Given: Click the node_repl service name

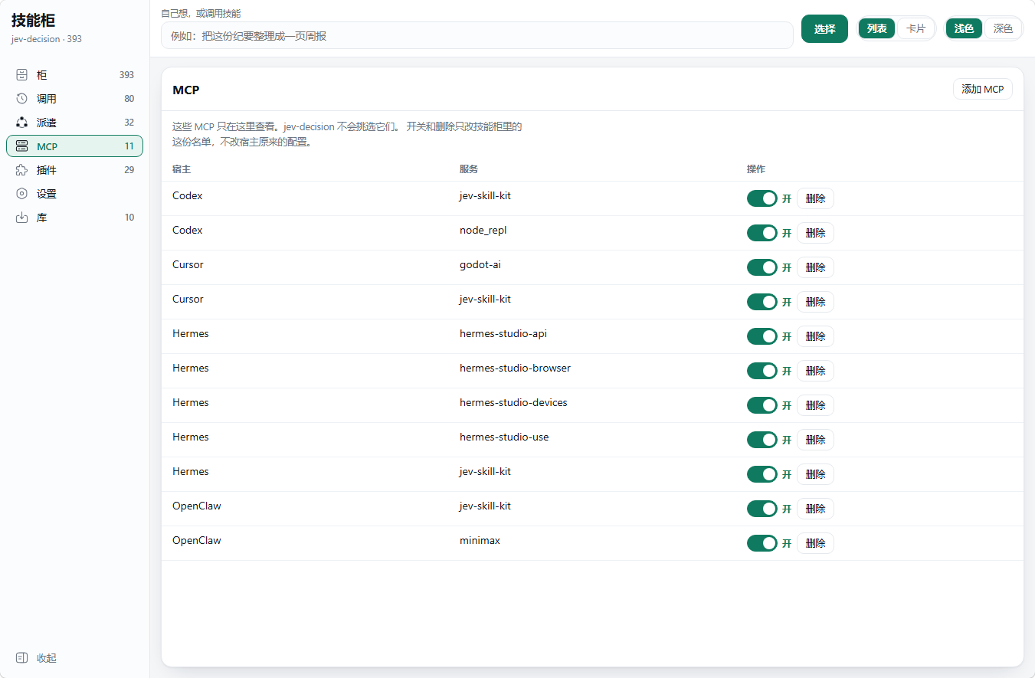Looking at the screenshot, I should 483,230.
